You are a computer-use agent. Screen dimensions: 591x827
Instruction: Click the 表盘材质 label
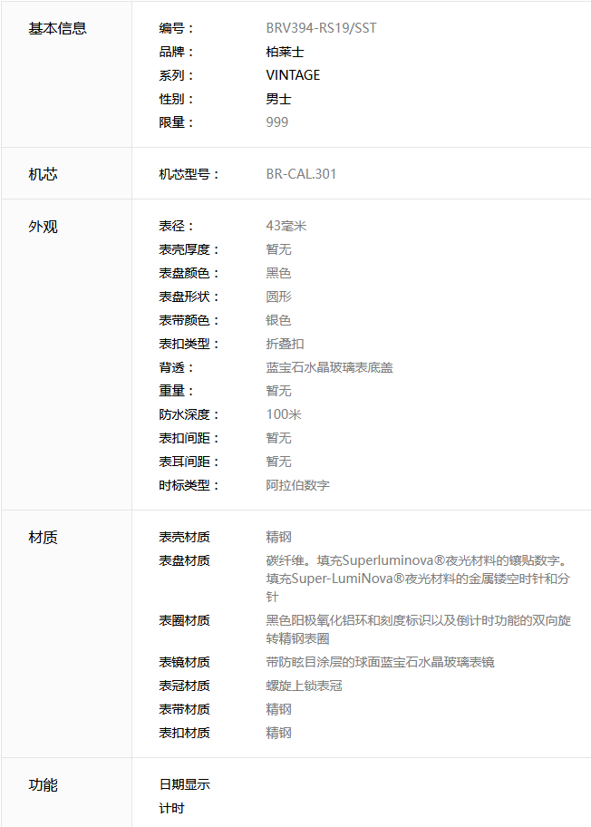coord(185,560)
